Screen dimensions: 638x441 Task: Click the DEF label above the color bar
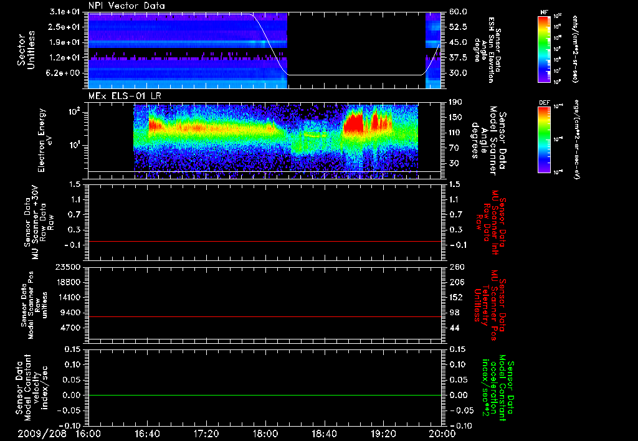pos(545,103)
